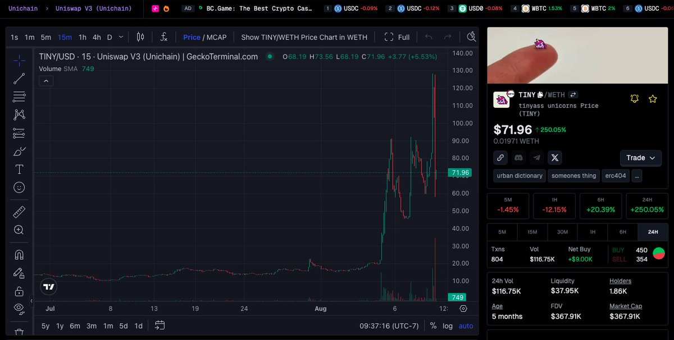Set chart range to 1y
This screenshot has width=674, height=340.
(60, 325)
